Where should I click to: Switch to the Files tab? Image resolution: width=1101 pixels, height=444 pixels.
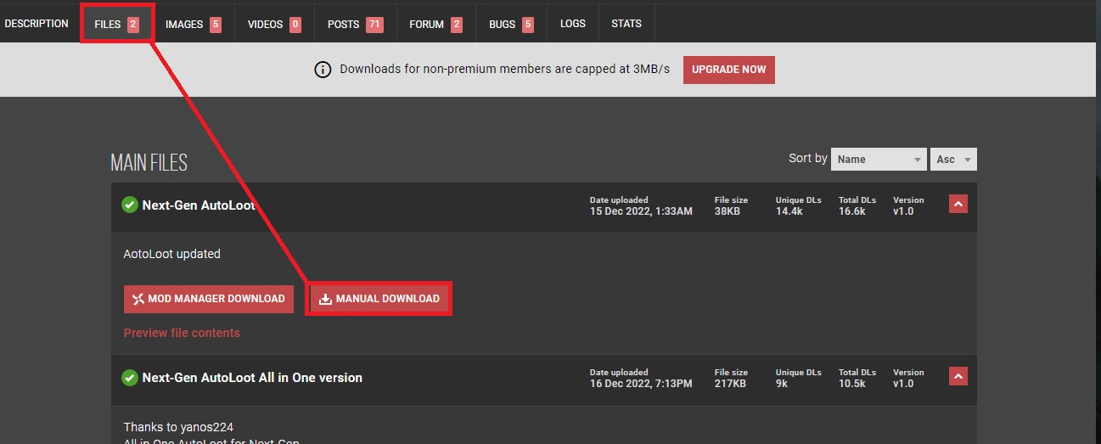click(117, 25)
